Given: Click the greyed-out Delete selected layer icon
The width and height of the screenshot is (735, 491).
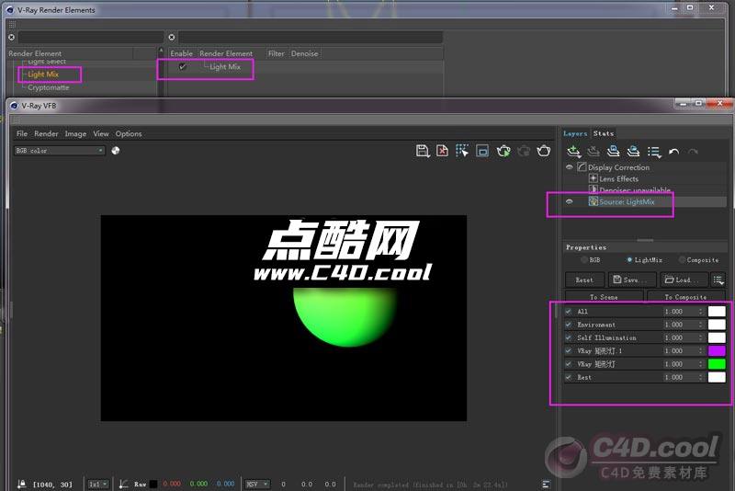Looking at the screenshot, I should (x=594, y=151).
